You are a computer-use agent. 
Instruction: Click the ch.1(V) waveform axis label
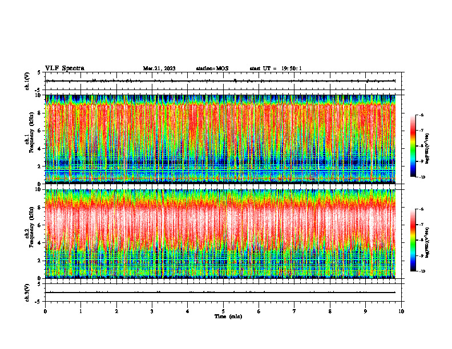click(27, 81)
